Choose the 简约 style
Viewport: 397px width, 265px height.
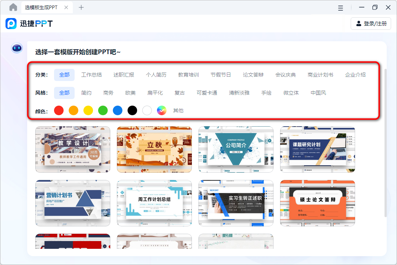(x=86, y=93)
